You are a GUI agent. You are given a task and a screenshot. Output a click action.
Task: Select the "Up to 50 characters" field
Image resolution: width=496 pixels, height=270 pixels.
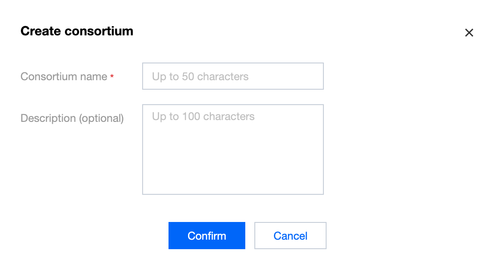233,76
